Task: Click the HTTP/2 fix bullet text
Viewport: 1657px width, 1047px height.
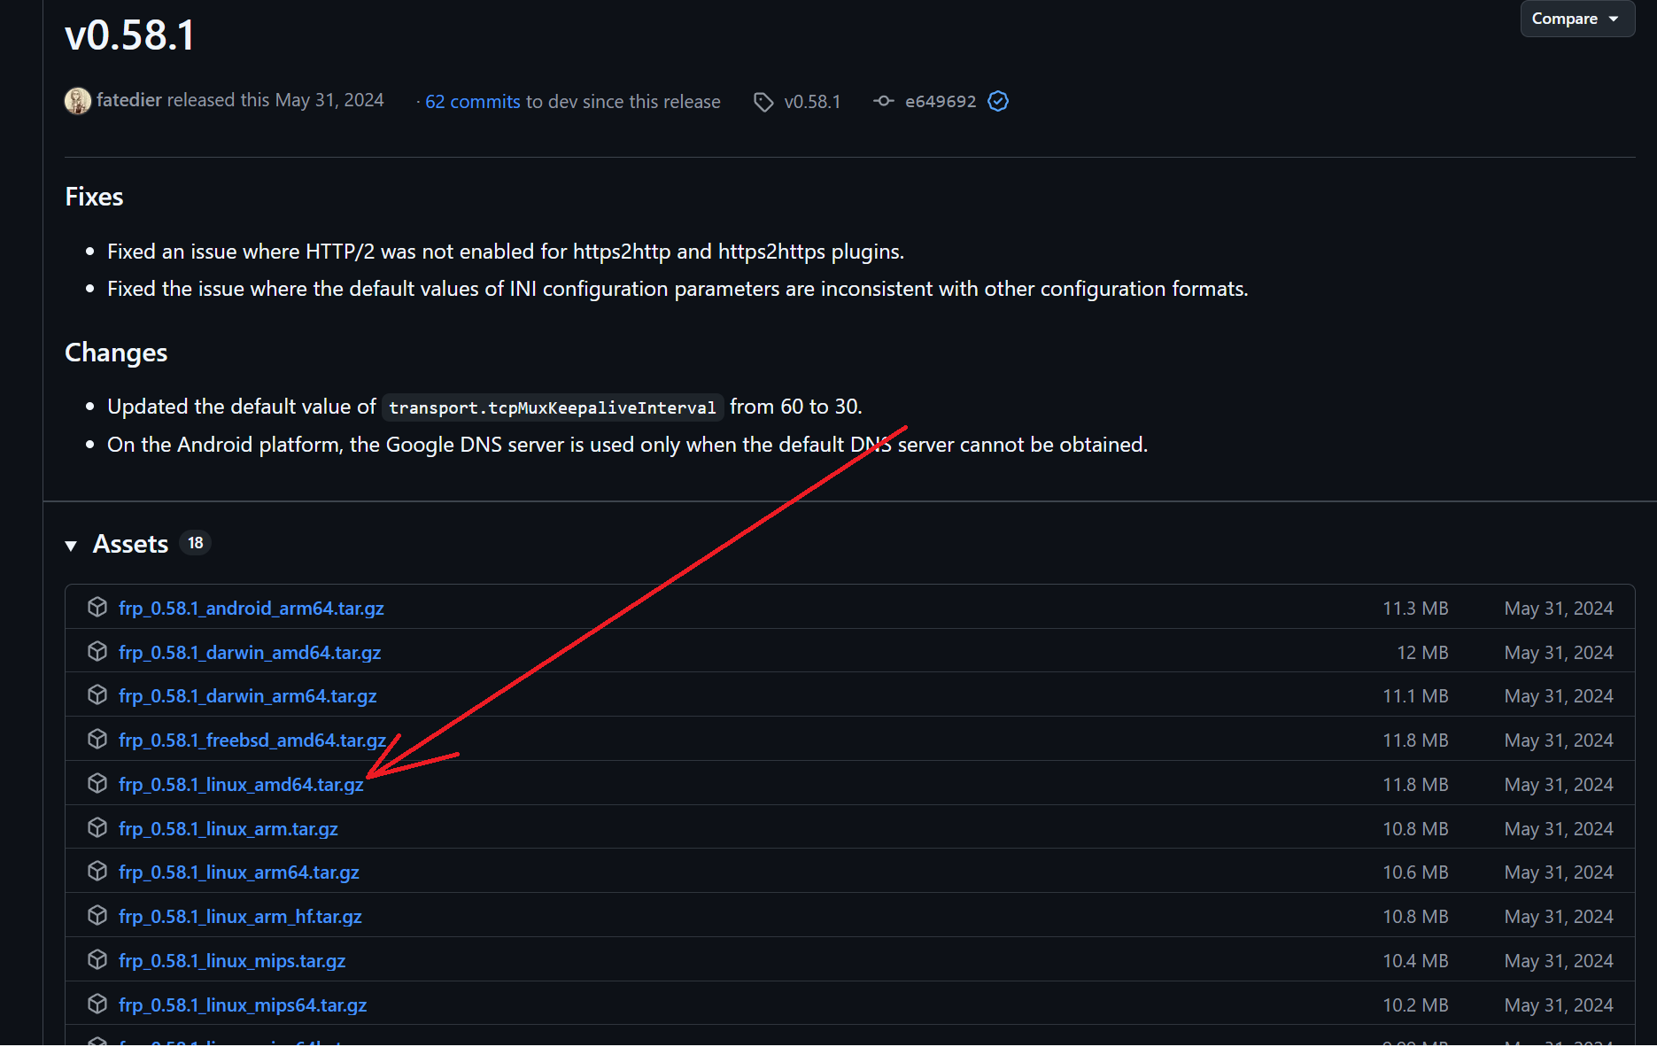Action: tap(506, 252)
